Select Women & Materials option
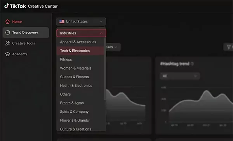This screenshot has width=233, height=141. pos(80,68)
